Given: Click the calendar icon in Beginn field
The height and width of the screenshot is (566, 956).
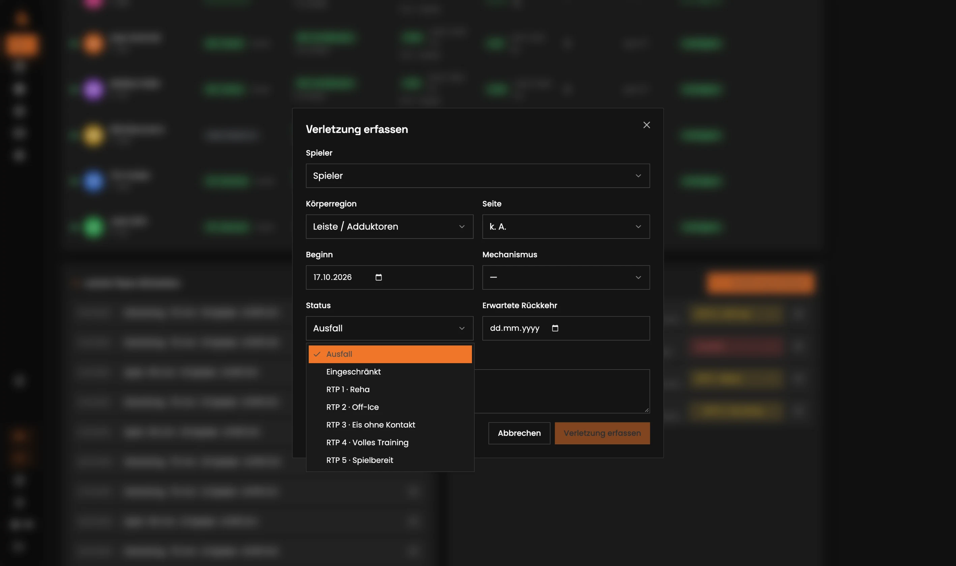Looking at the screenshot, I should tap(378, 277).
